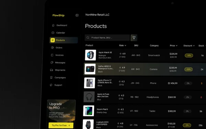Open the AirPods Max headphones thumbnail
Viewport: 206px width, 129px height.
(89, 97)
